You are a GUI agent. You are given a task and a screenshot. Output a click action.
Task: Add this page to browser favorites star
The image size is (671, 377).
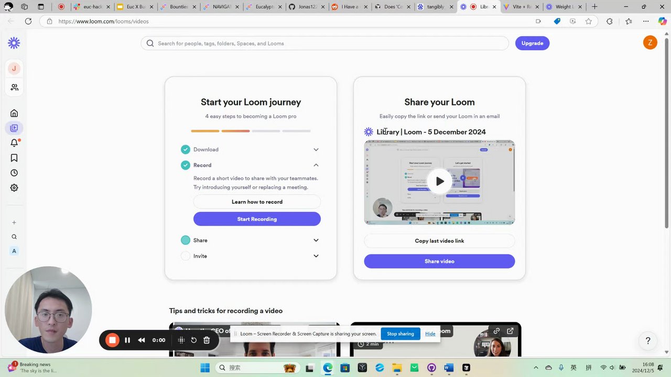(589, 21)
